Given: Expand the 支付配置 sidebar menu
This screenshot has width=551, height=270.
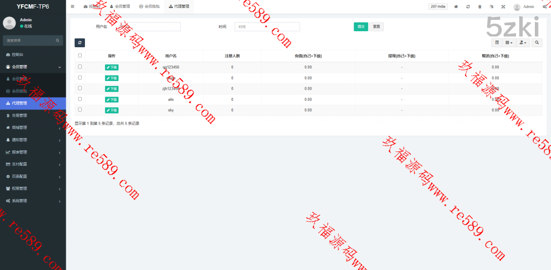Looking at the screenshot, I should (33, 164).
